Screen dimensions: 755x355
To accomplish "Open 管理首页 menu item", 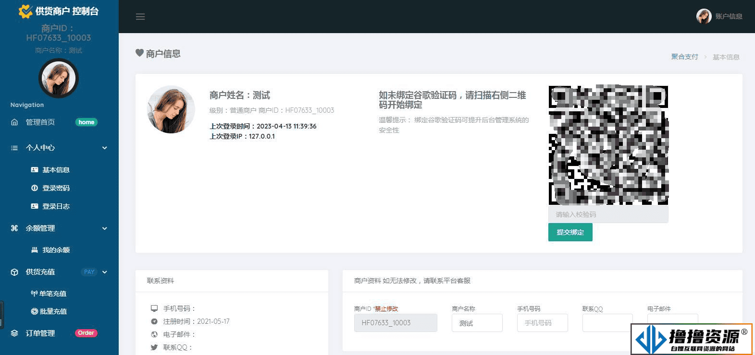I will [x=40, y=122].
